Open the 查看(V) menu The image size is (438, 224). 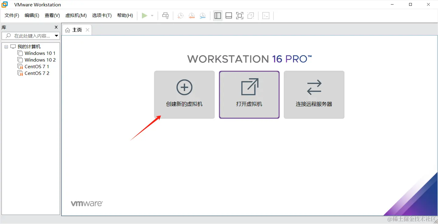coord(52,15)
